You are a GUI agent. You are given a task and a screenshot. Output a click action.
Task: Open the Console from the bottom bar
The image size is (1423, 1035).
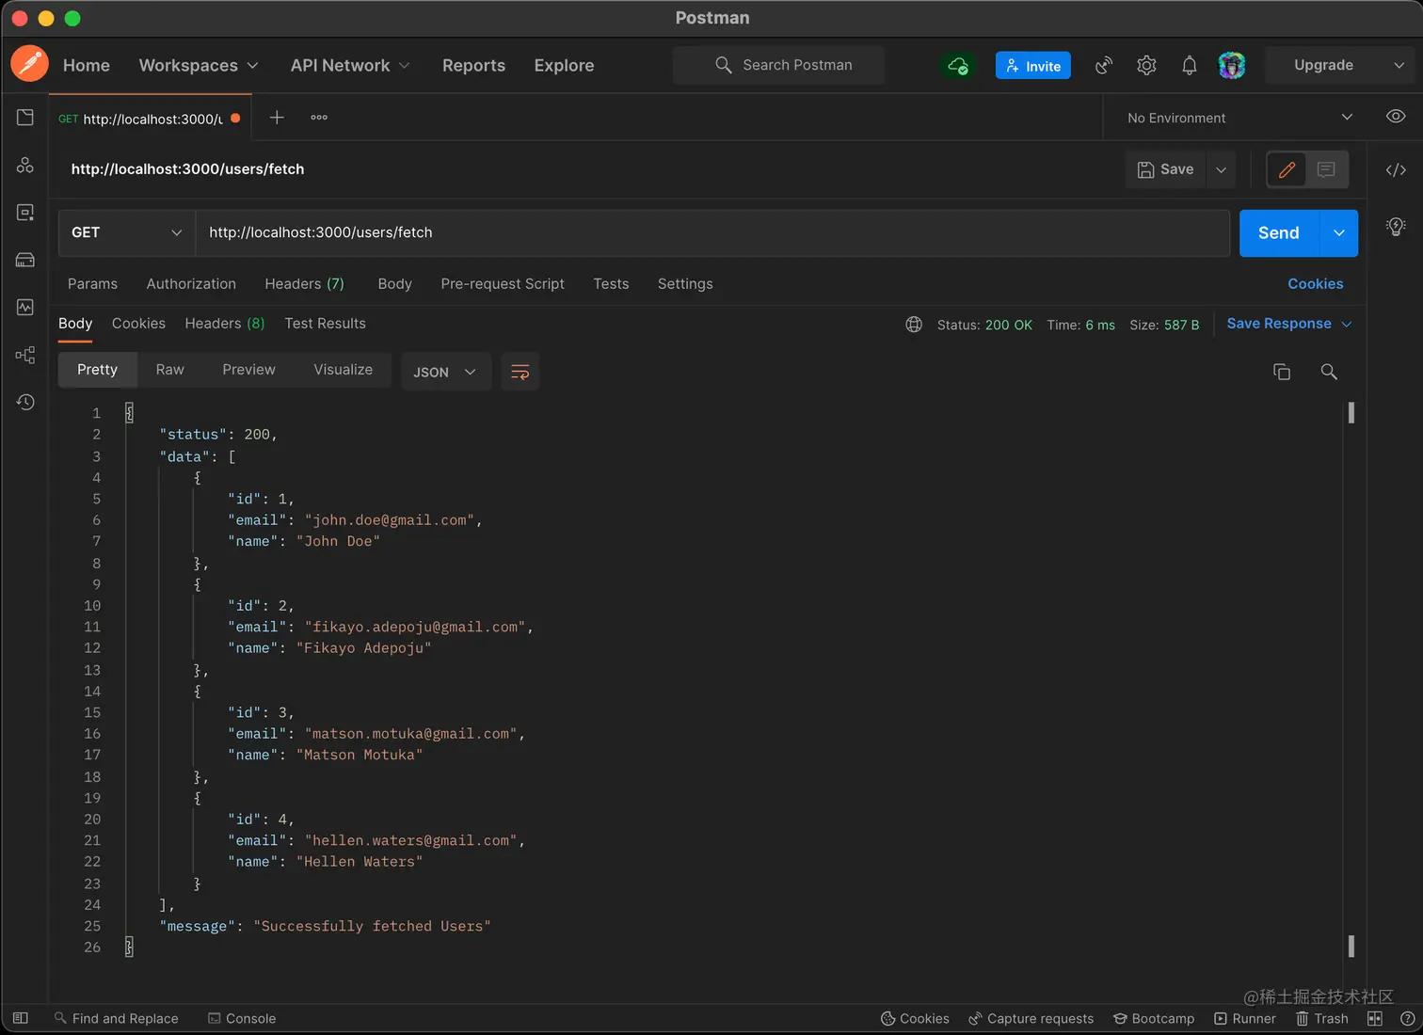pyautogui.click(x=242, y=1018)
